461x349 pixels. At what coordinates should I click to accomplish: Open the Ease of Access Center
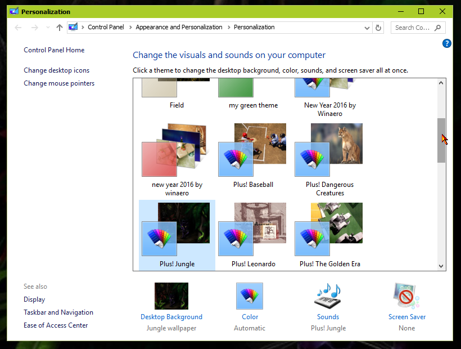tap(55, 325)
